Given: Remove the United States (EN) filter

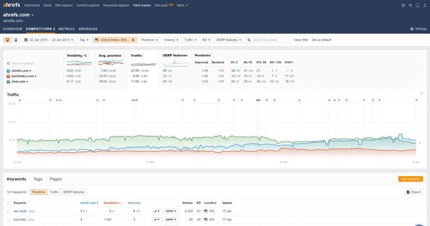Looking at the screenshot, I should (x=133, y=40).
